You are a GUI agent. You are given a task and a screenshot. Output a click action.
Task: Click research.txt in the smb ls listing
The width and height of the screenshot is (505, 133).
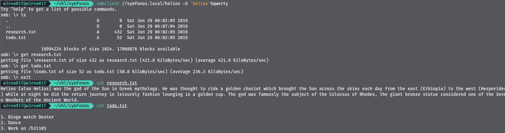pyautogui.click(x=21, y=32)
